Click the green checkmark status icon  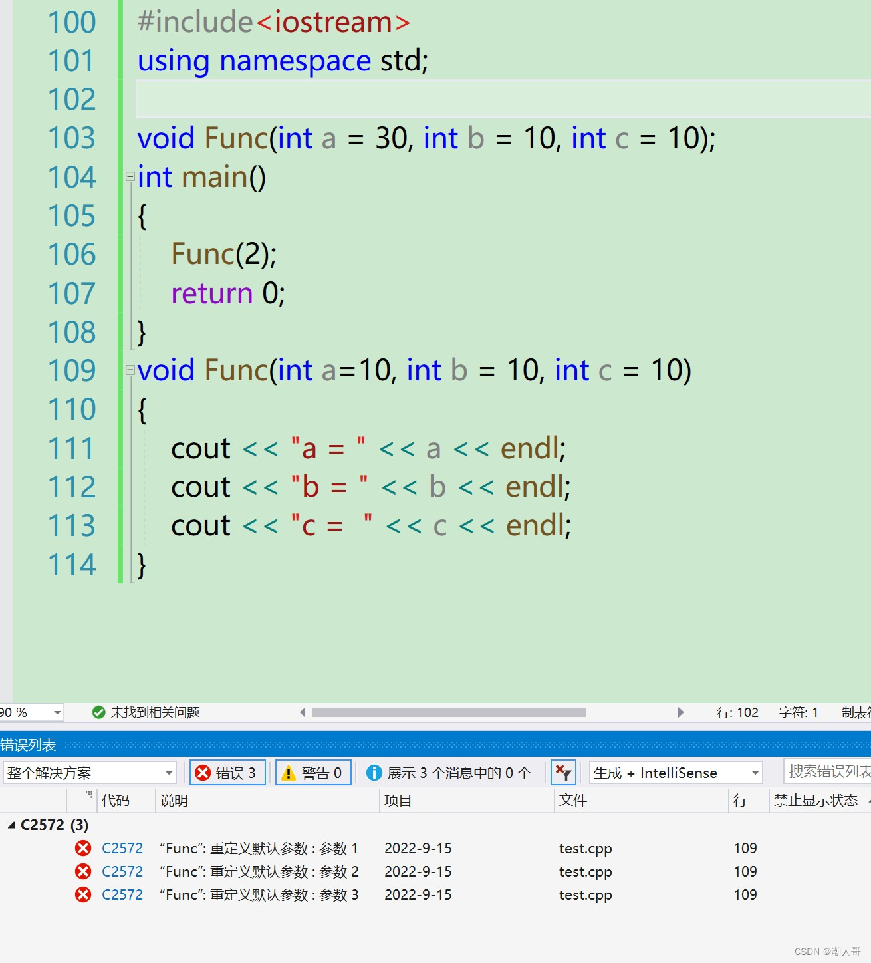click(x=98, y=712)
